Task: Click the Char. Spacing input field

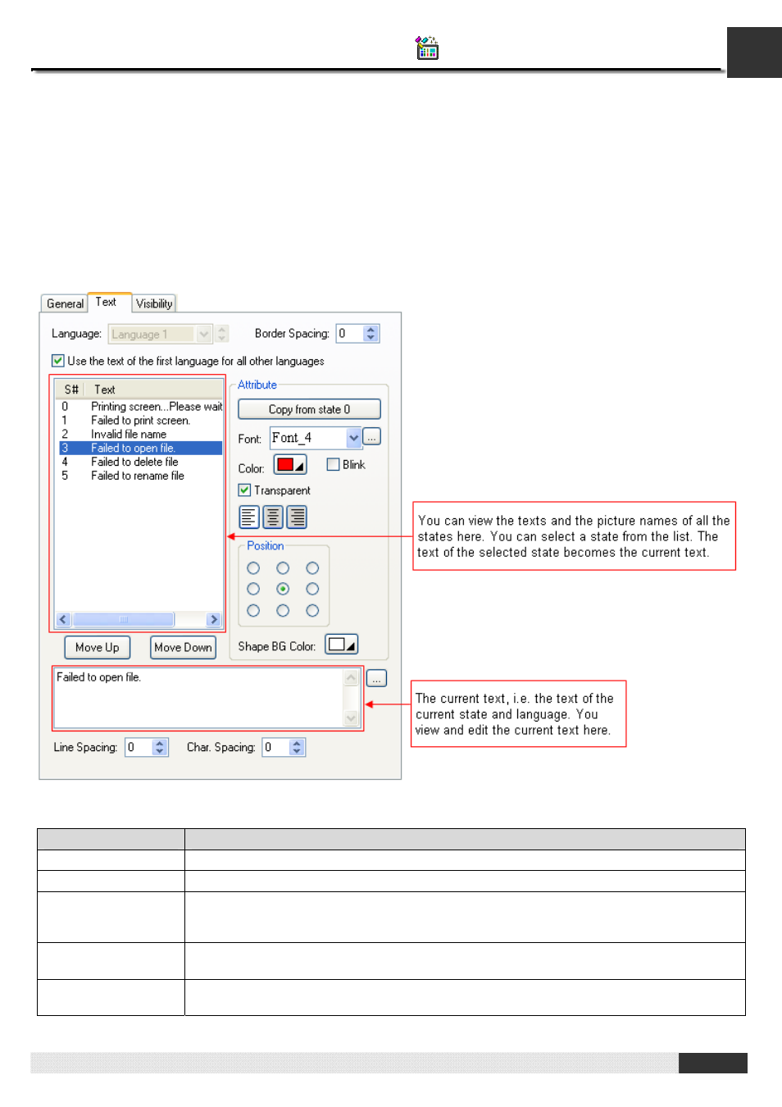Action: tap(276, 748)
